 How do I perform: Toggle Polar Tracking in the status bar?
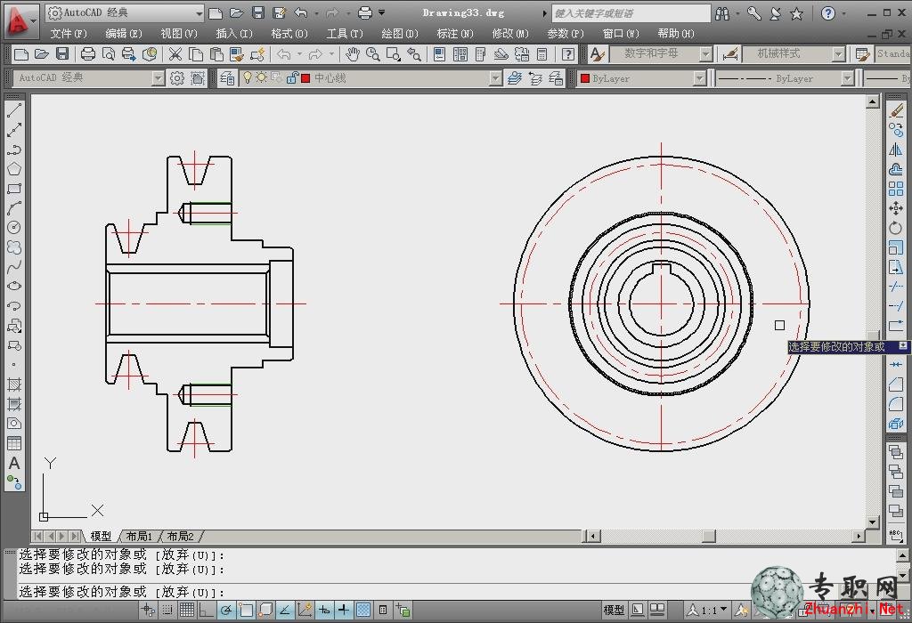(x=226, y=610)
